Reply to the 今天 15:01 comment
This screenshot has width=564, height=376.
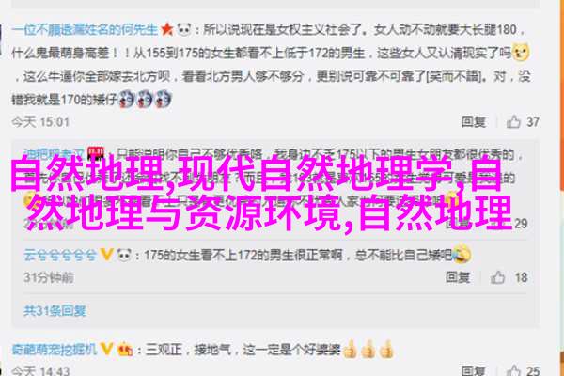tap(474, 122)
